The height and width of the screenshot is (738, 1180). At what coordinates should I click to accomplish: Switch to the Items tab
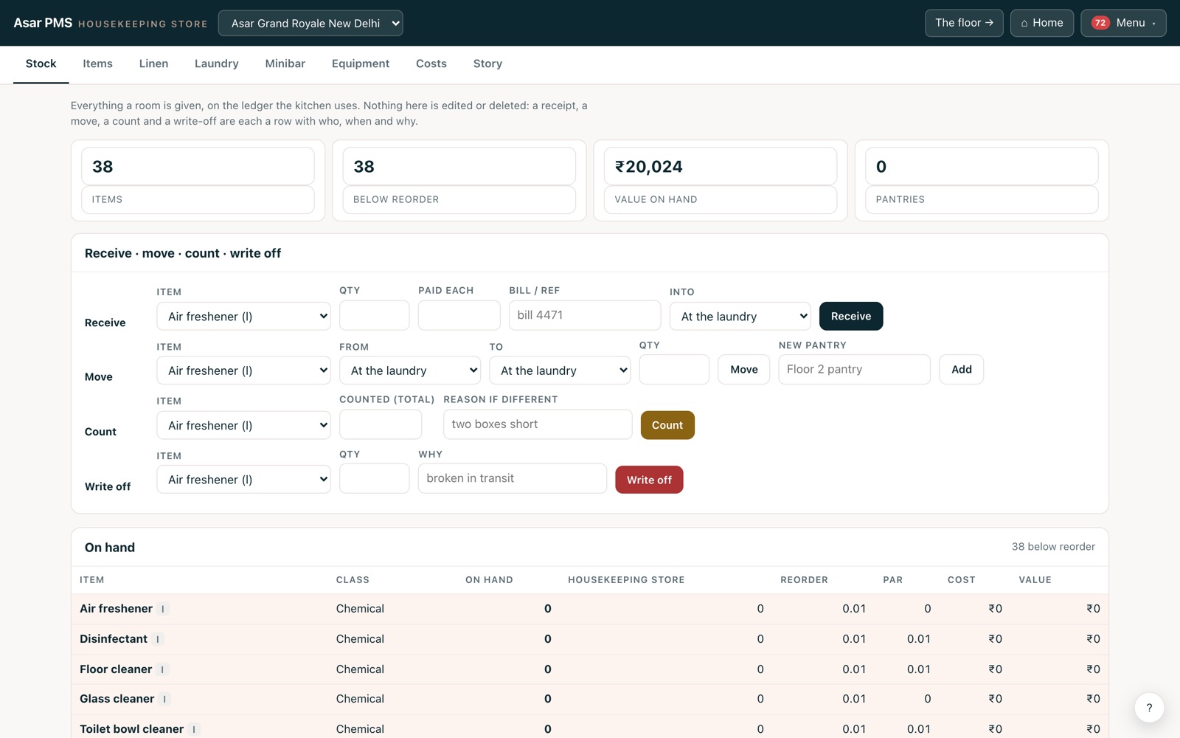pos(97,63)
